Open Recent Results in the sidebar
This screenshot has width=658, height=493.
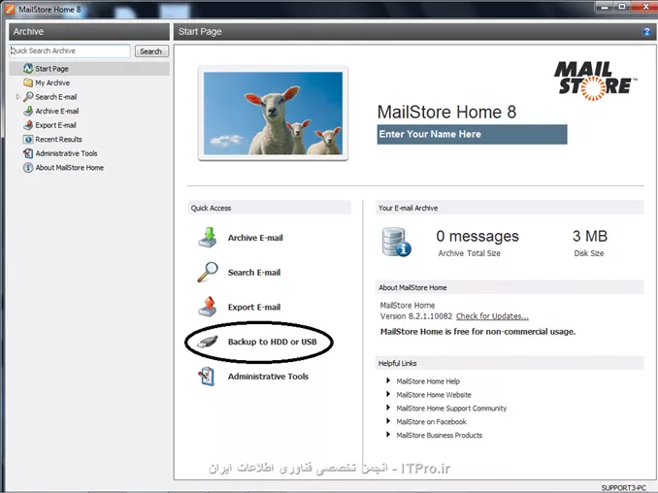pyautogui.click(x=59, y=140)
